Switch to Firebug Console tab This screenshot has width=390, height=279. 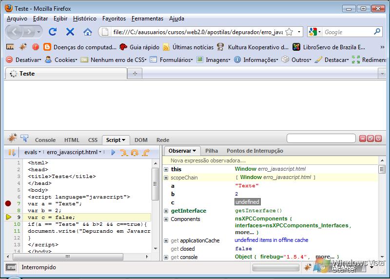[x=45, y=140]
